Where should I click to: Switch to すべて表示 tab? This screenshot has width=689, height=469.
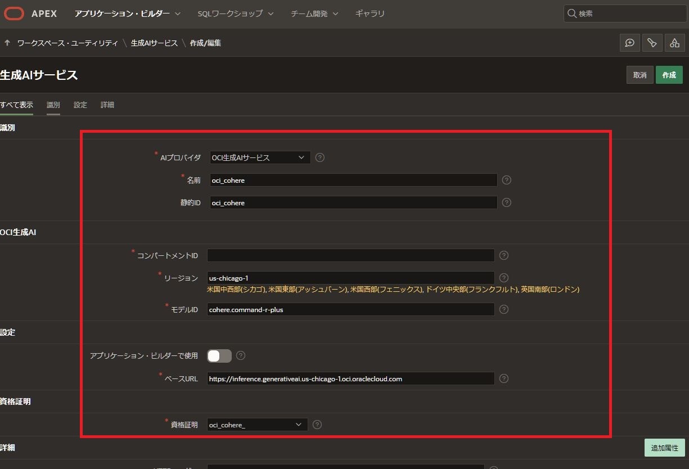tap(16, 105)
